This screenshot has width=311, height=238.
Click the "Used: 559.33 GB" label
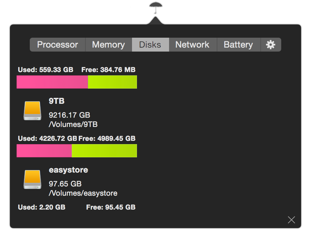pos(45,70)
